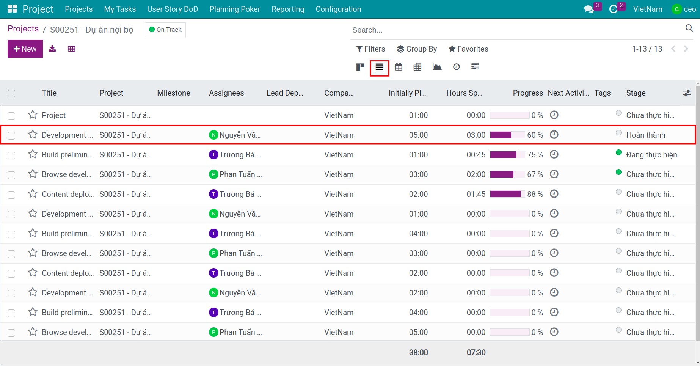This screenshot has height=366, width=700.
Task: Tick the select-all header checkbox
Action: 11,93
